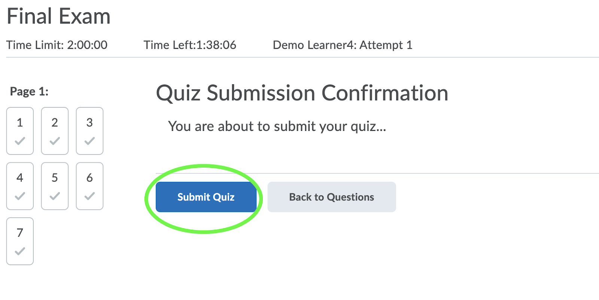Click the Time Limit 2:00:00 text
Image resolution: width=599 pixels, height=300 pixels.
(x=57, y=45)
